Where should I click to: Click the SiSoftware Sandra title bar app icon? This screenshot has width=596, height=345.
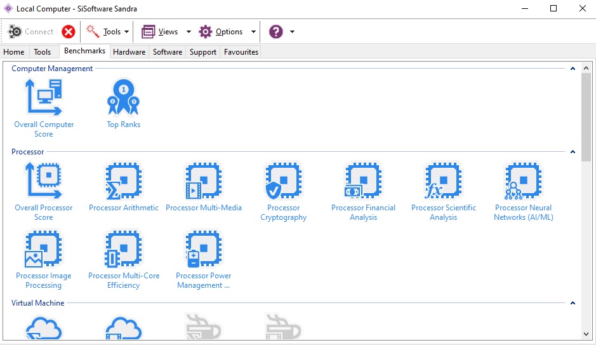coord(8,8)
